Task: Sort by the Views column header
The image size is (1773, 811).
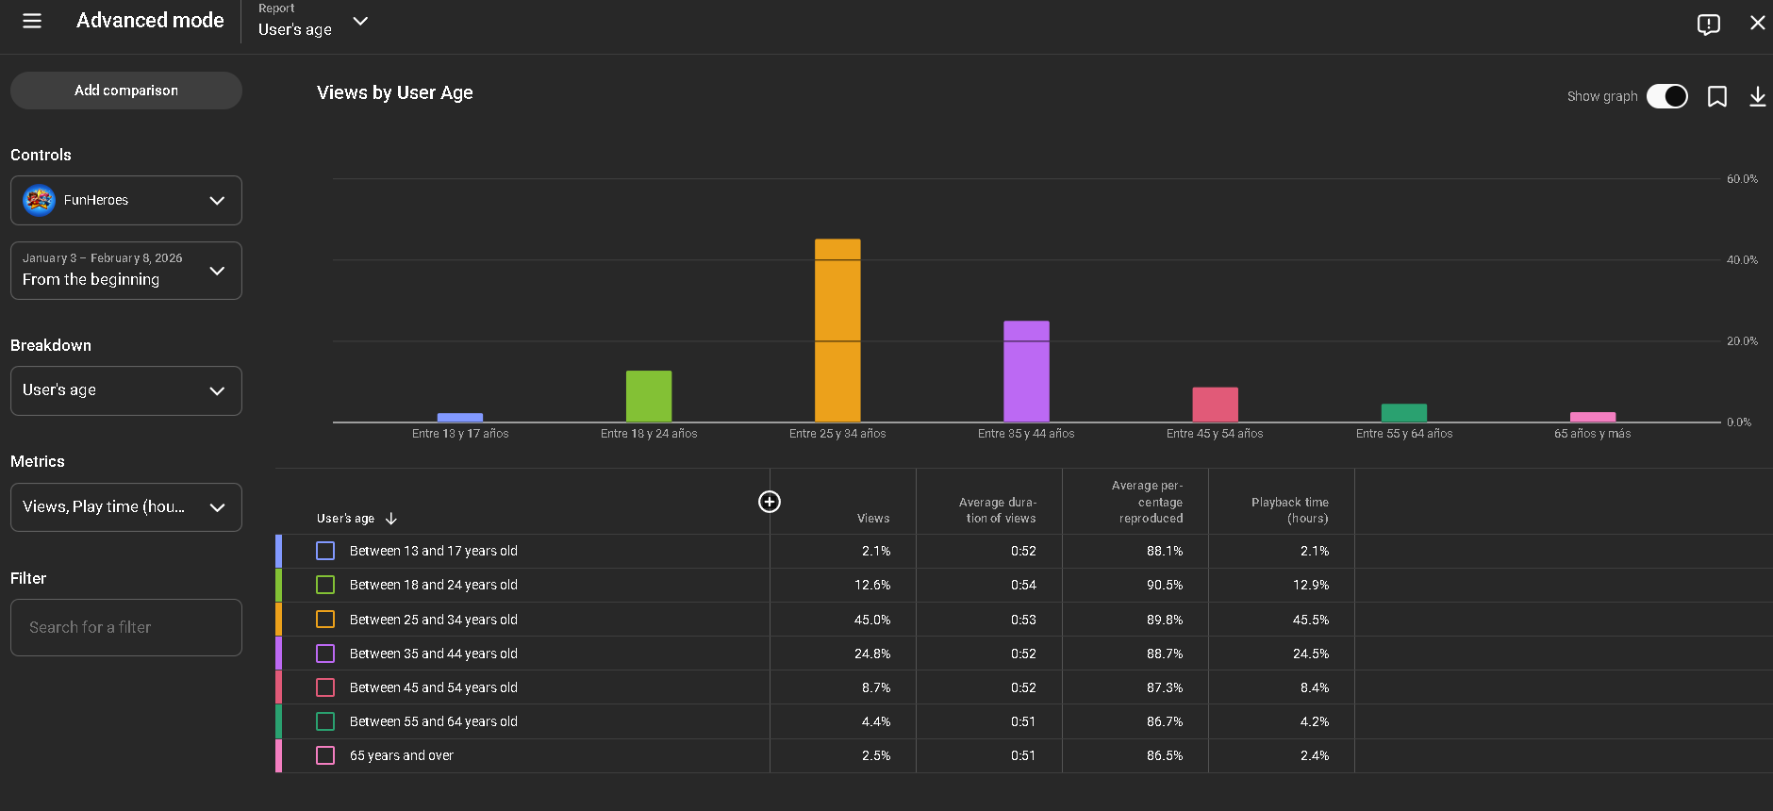Action: 872,519
